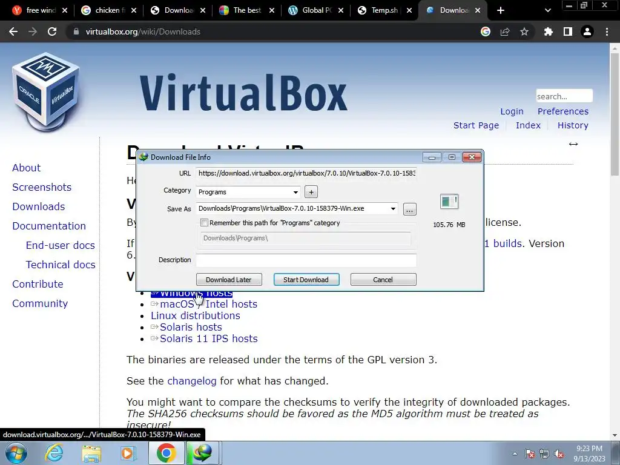
Task: Show hidden system tray icons arrow
Action: [x=515, y=453]
